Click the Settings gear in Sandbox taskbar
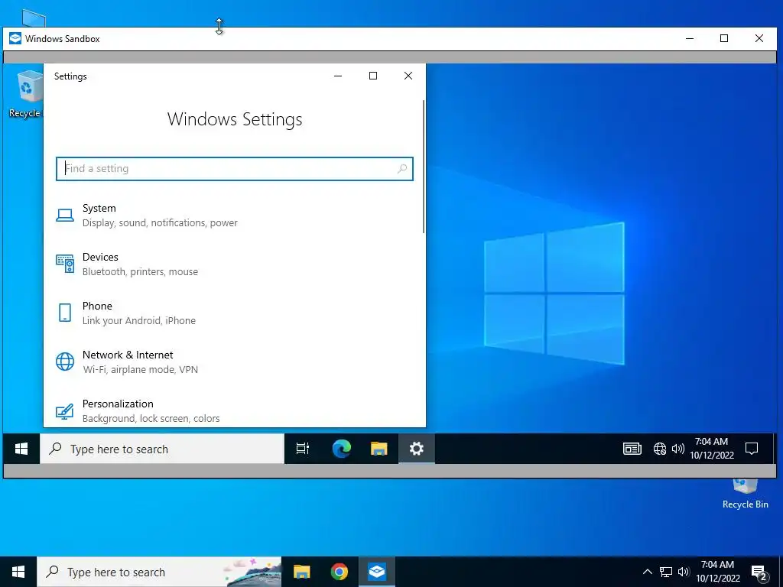Screen dimensions: 783x587 (417, 449)
